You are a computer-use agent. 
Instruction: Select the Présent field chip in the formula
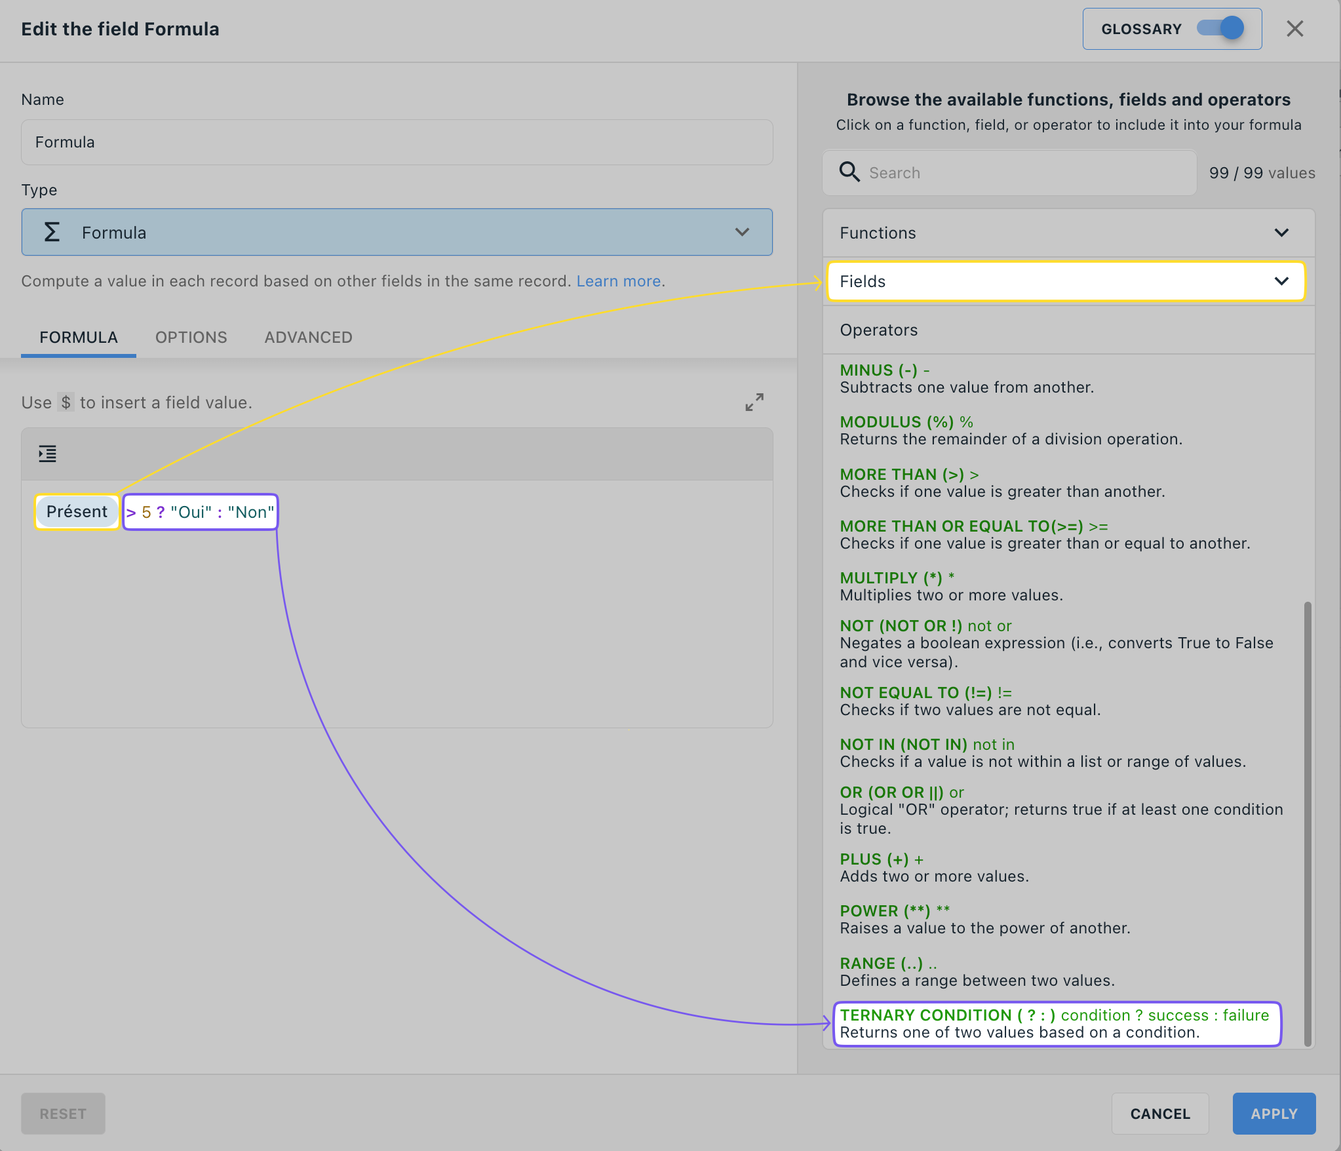[77, 511]
